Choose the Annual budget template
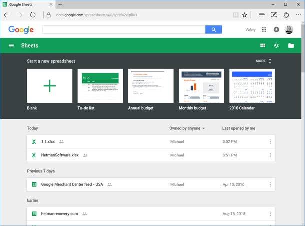The width and height of the screenshot is (305, 226). click(x=151, y=86)
